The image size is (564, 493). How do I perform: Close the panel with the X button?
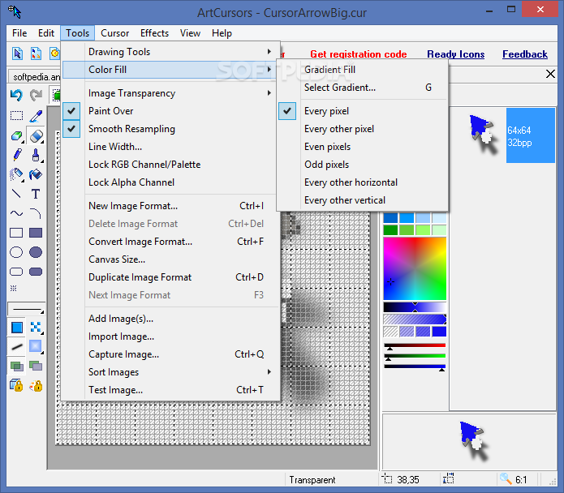click(550, 74)
